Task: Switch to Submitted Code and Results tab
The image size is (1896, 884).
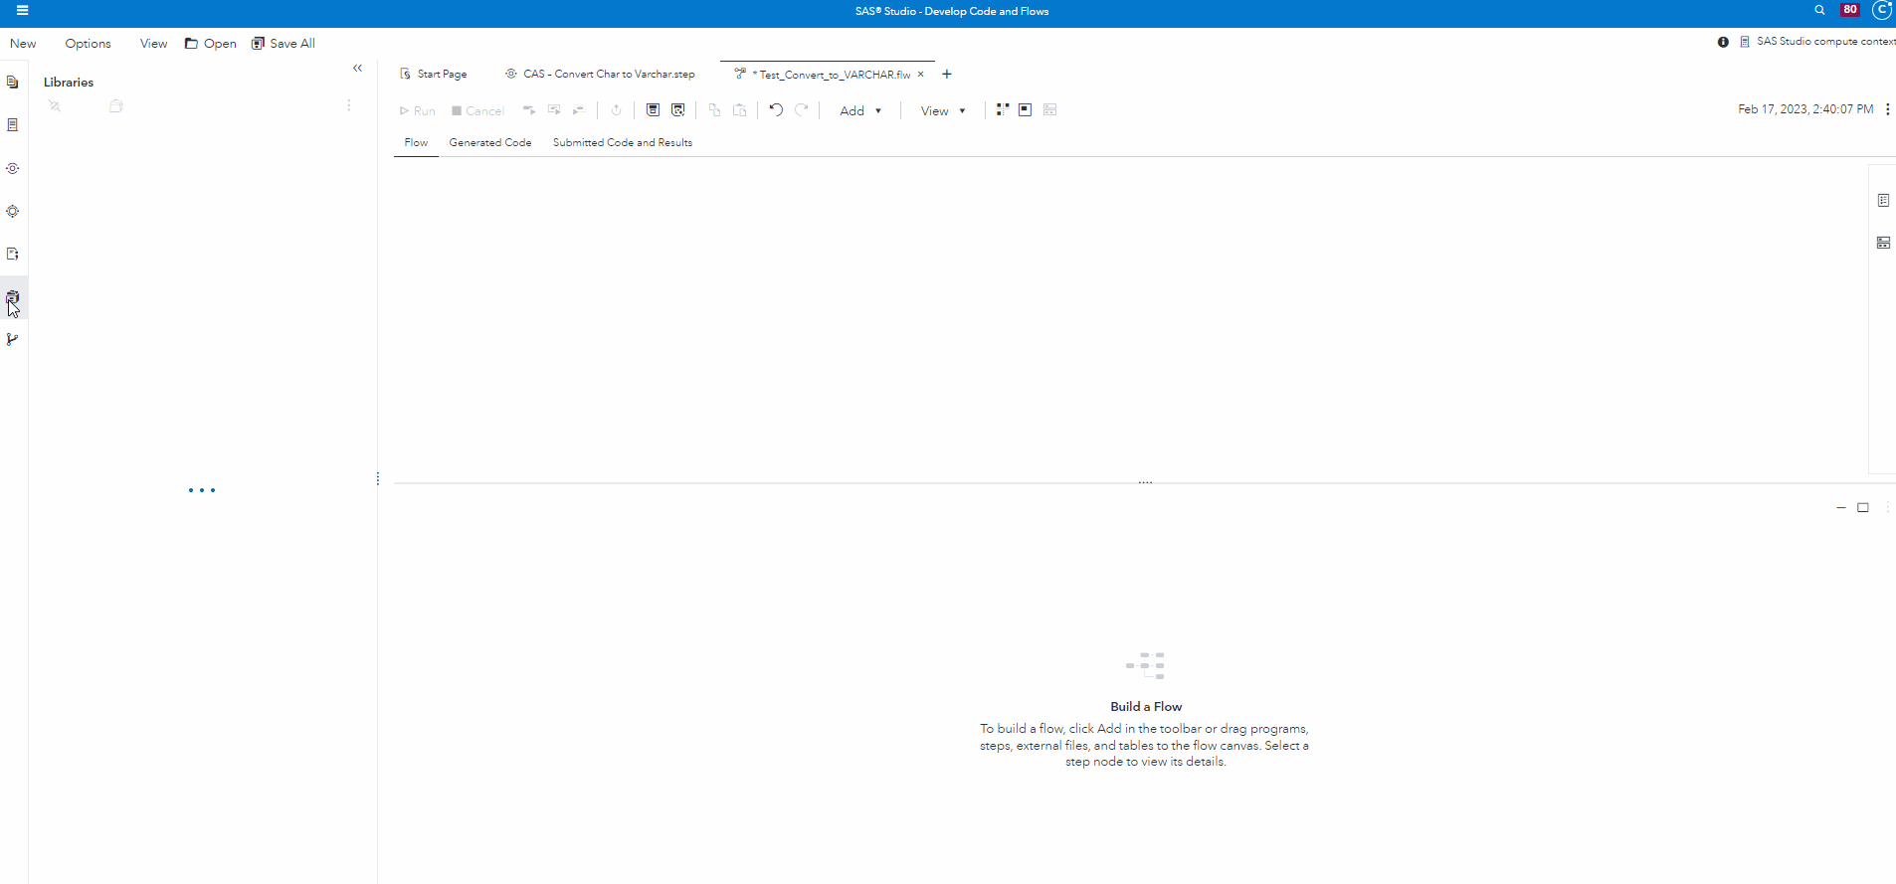Action: coord(623,143)
